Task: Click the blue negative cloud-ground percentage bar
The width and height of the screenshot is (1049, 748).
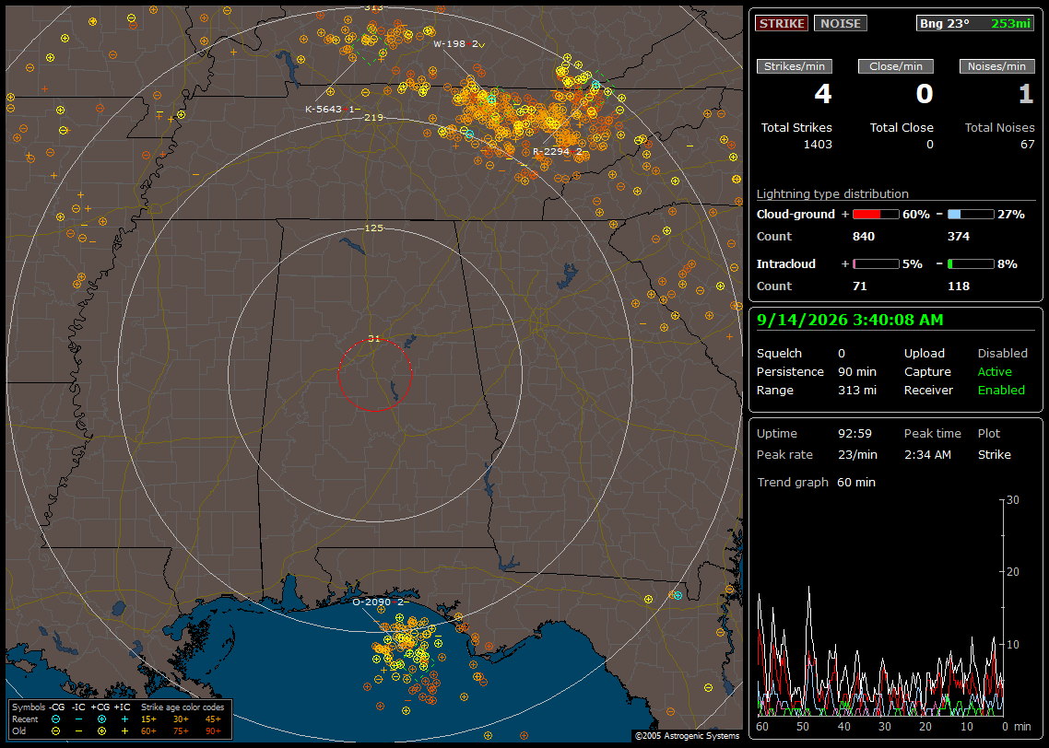Action: (x=971, y=215)
